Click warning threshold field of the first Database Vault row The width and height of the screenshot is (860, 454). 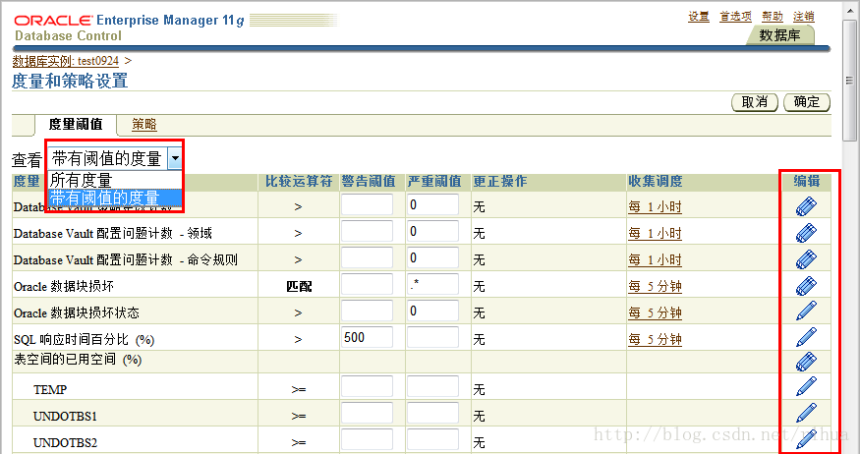pyautogui.click(x=367, y=204)
